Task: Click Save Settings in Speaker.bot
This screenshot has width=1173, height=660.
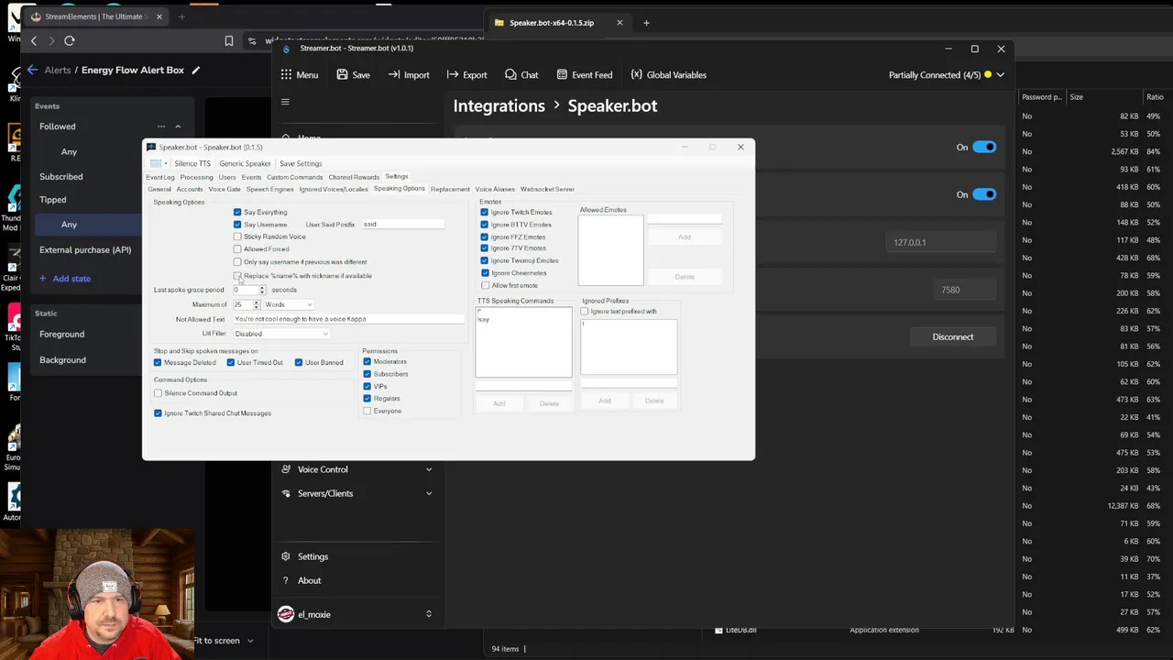Action: [x=301, y=163]
